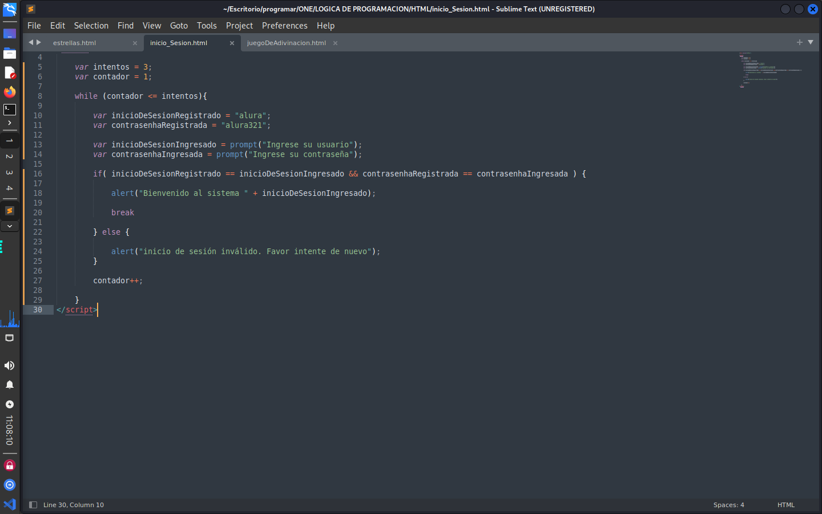
Task: Click line number 16 in the gutter
Action: 38,174
